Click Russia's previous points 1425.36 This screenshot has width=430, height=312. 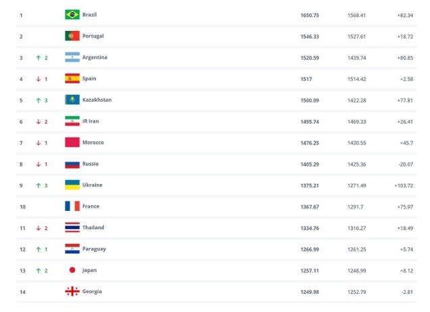357,164
